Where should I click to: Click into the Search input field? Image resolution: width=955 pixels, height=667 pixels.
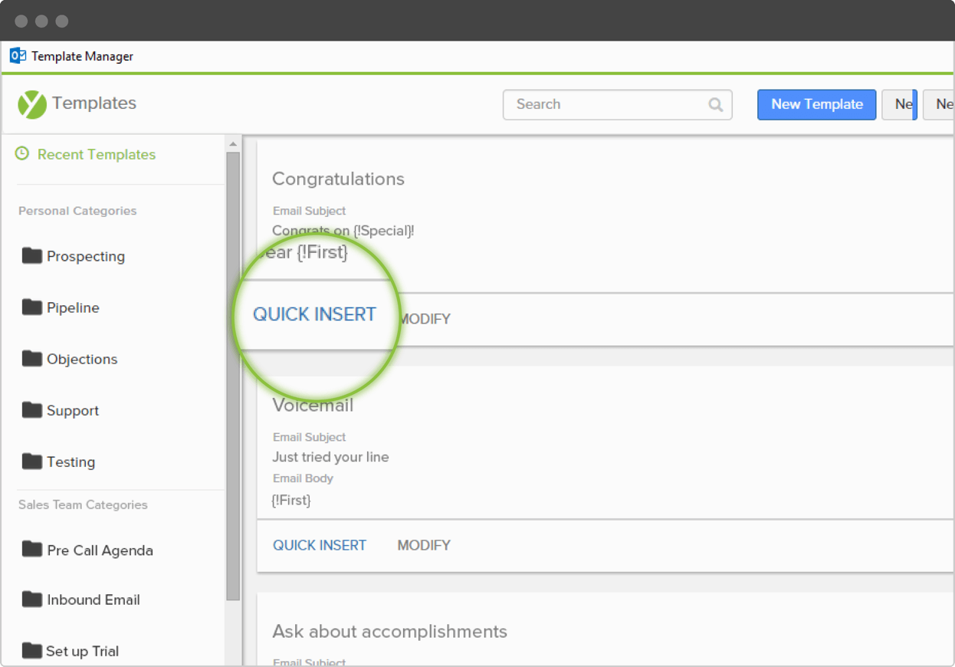605,105
